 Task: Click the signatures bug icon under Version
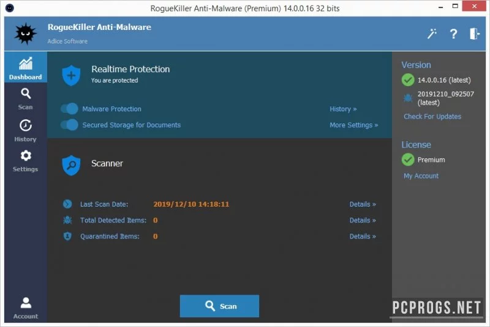(408, 98)
